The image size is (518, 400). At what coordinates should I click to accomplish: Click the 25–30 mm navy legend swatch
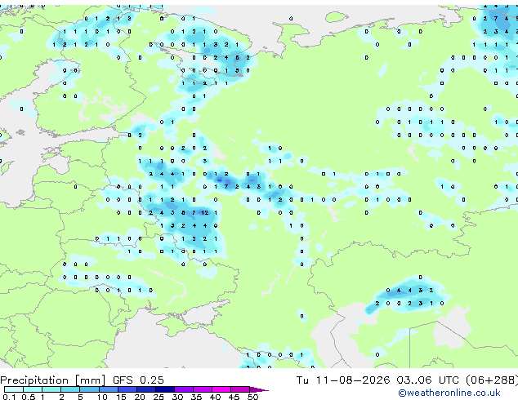164,389
